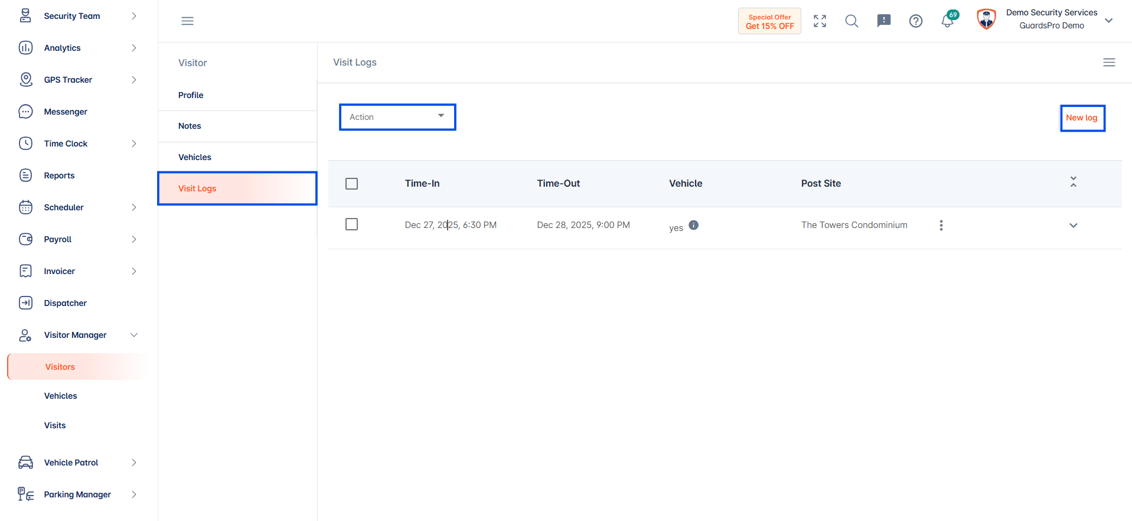Sort by the Time-In column header
Viewport: 1132px width, 521px height.
(422, 184)
